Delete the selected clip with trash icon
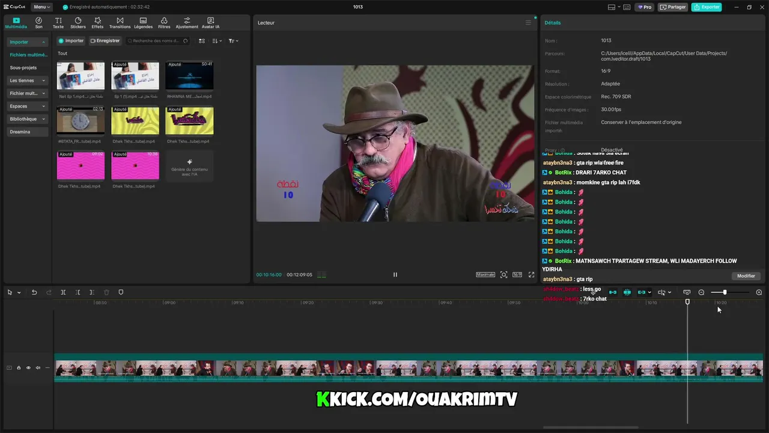Image resolution: width=769 pixels, height=433 pixels. tap(106, 292)
